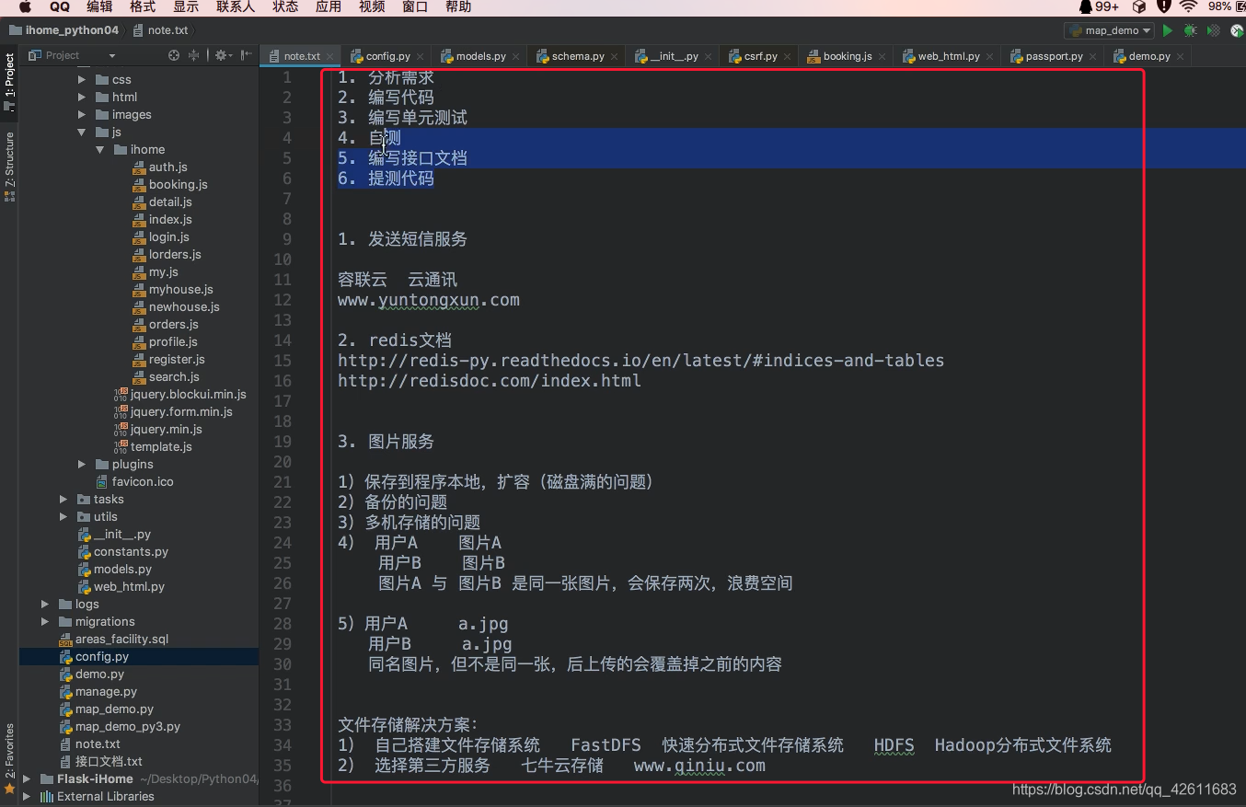Expand the tasks folder
This screenshot has width=1246, height=807.
tap(63, 500)
